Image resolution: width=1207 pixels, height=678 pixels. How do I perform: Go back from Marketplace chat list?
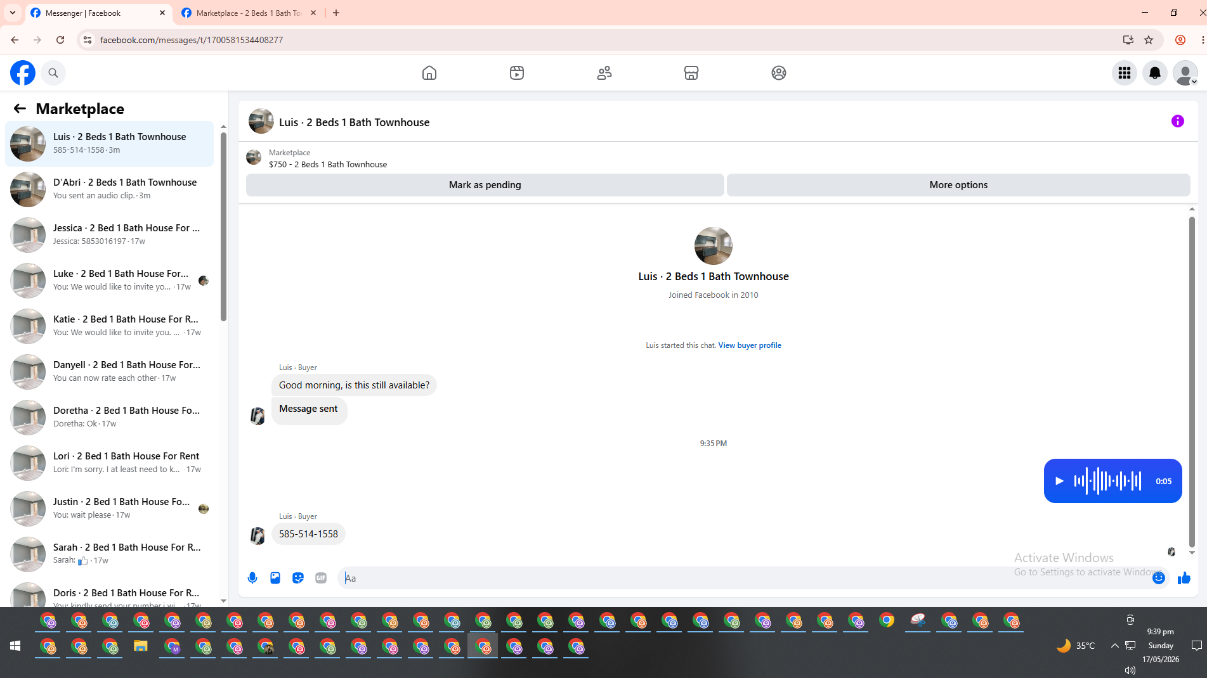coord(20,108)
